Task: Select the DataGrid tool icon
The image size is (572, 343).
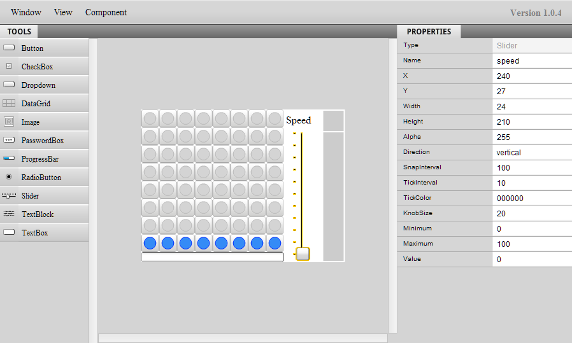Action: (x=9, y=103)
